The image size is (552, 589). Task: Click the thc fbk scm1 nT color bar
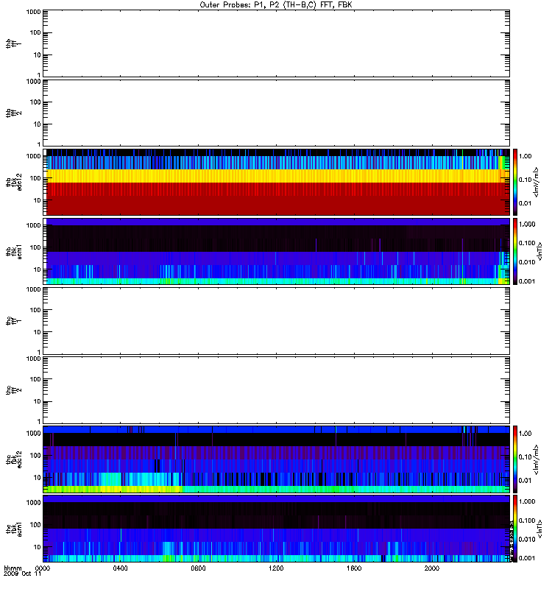click(515, 529)
